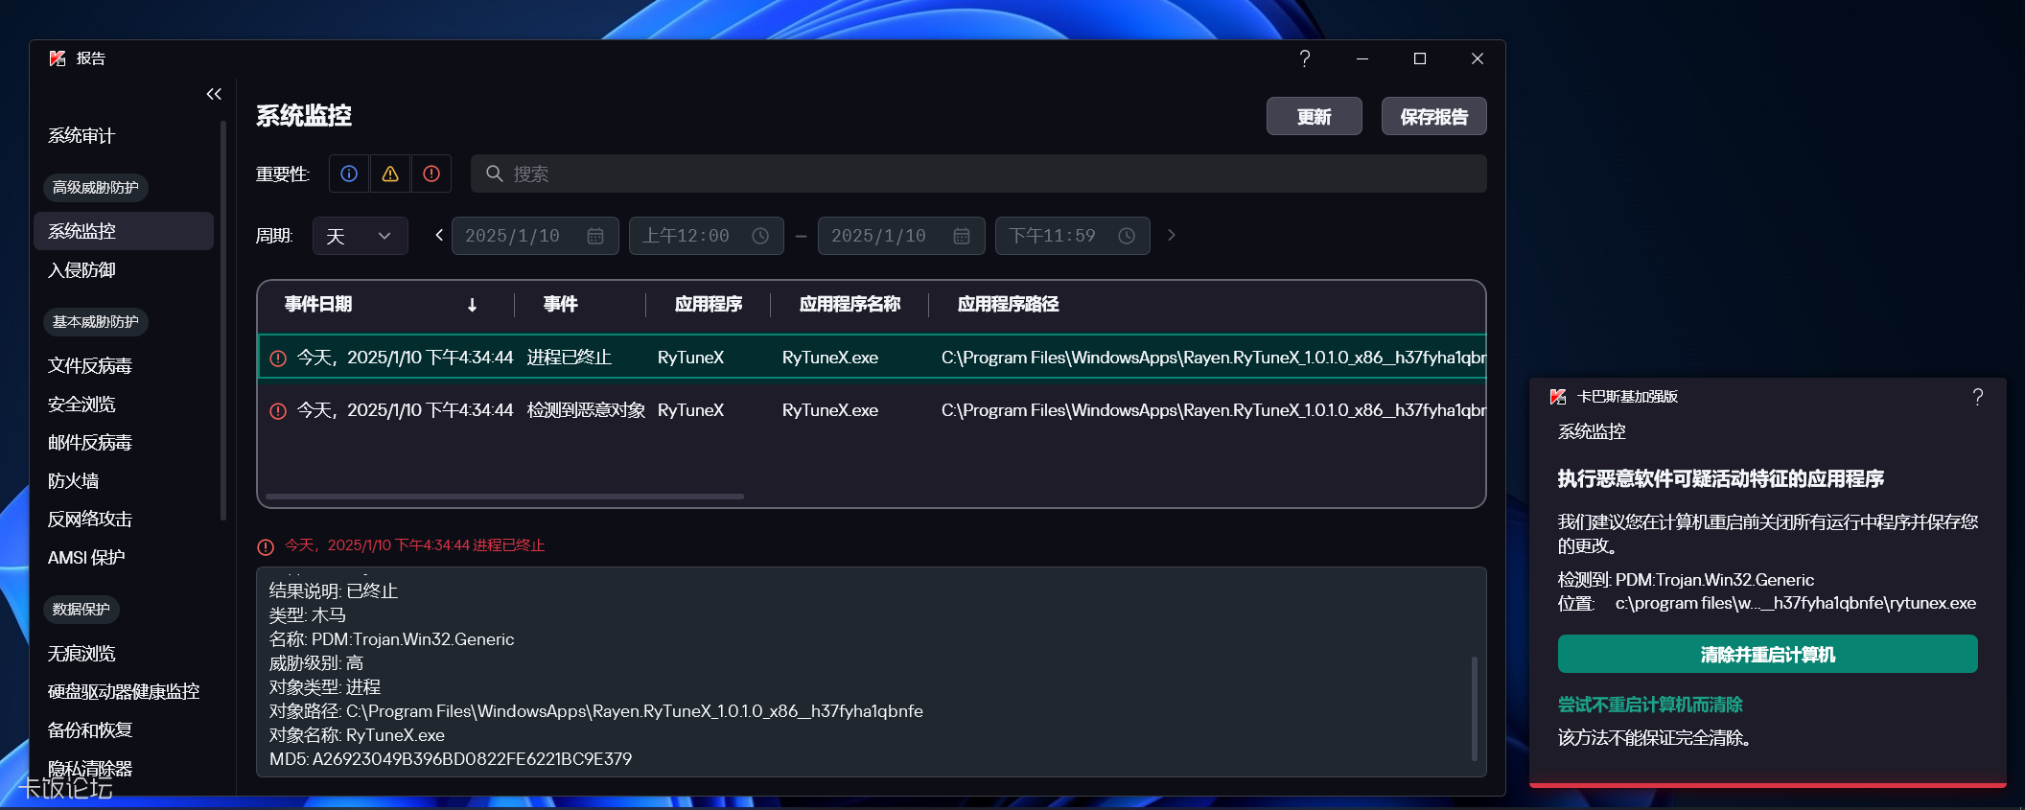The image size is (2025, 810).
Task: Sort by 事件日期 descending arrow
Action: [x=472, y=305]
